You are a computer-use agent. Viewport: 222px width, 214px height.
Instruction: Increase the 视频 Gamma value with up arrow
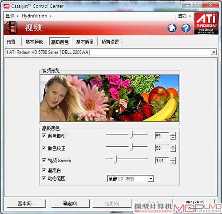[x=173, y=159]
